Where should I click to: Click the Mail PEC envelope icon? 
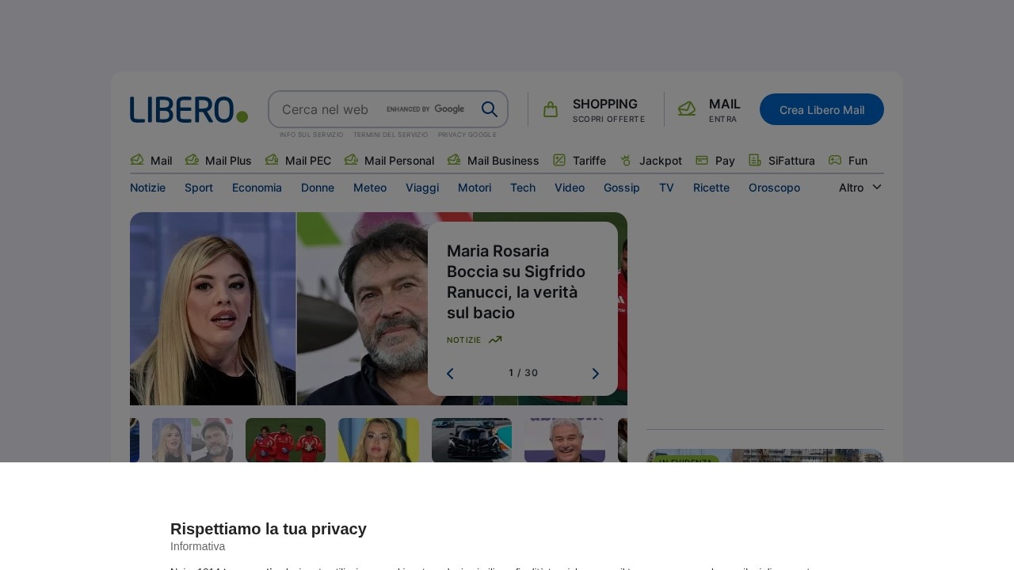pos(272,160)
